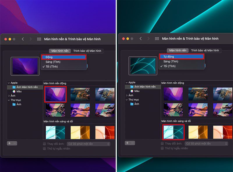Select purple Monterey dynamic wallpaper in right window

pyautogui.click(x=173, y=94)
